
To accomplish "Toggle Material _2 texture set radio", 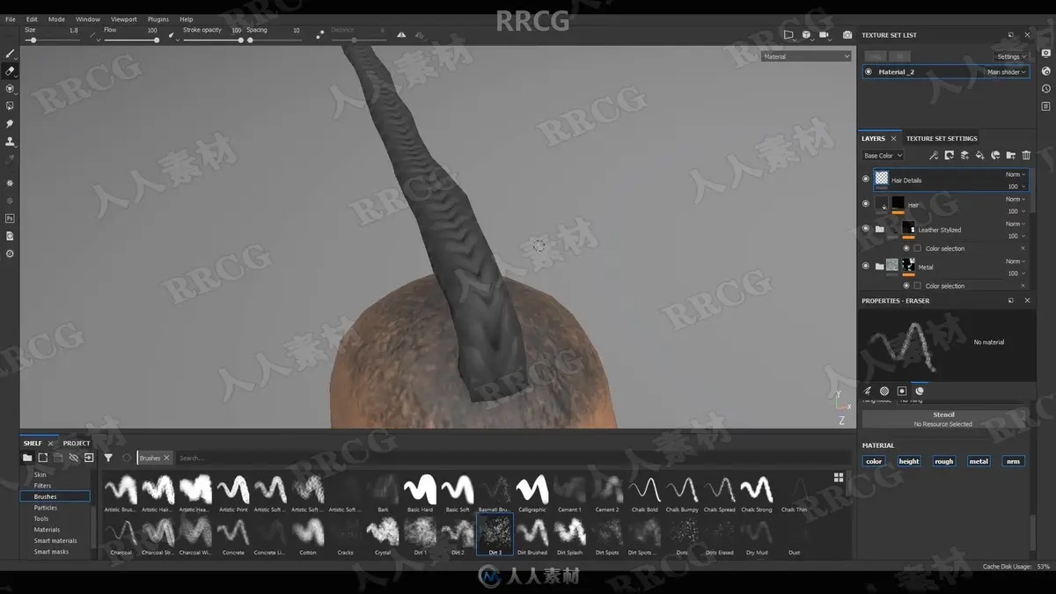I will [x=869, y=72].
